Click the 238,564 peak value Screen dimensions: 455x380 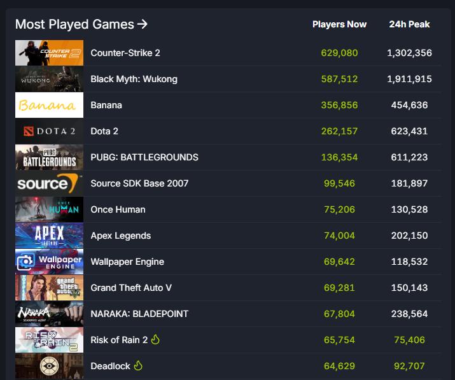coord(409,314)
